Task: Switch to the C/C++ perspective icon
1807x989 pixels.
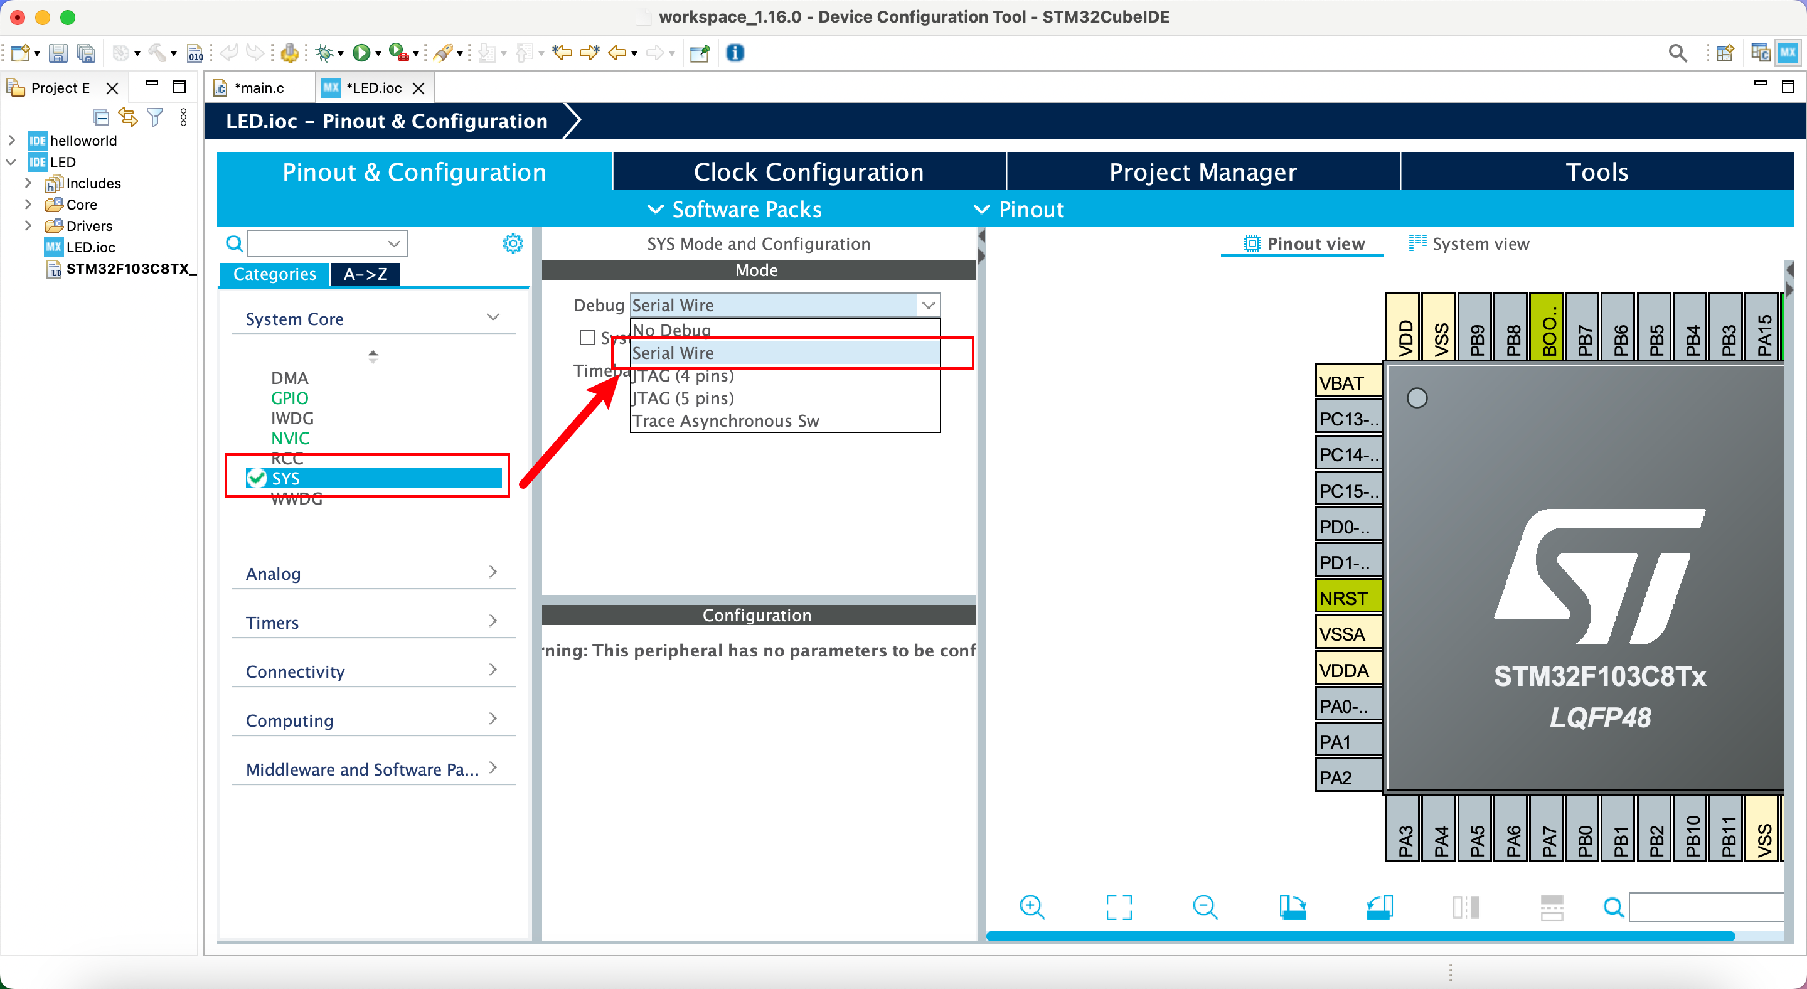Action: (1760, 53)
